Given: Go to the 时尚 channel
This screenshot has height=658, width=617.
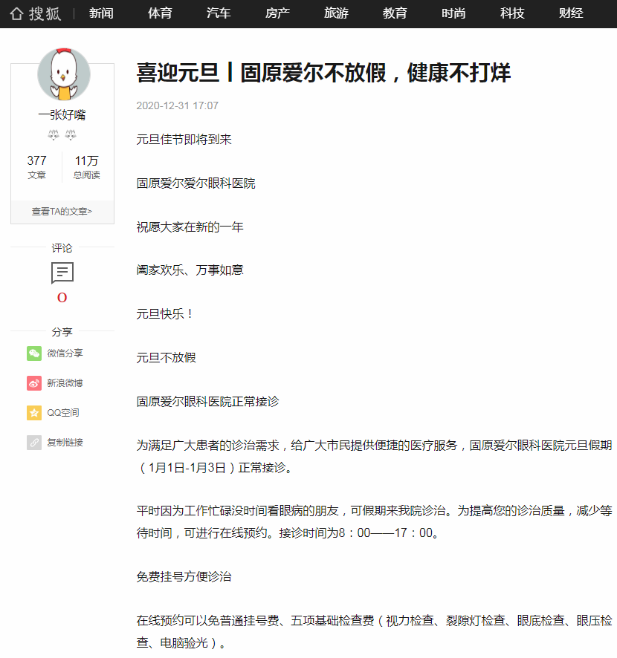Looking at the screenshot, I should coord(453,13).
